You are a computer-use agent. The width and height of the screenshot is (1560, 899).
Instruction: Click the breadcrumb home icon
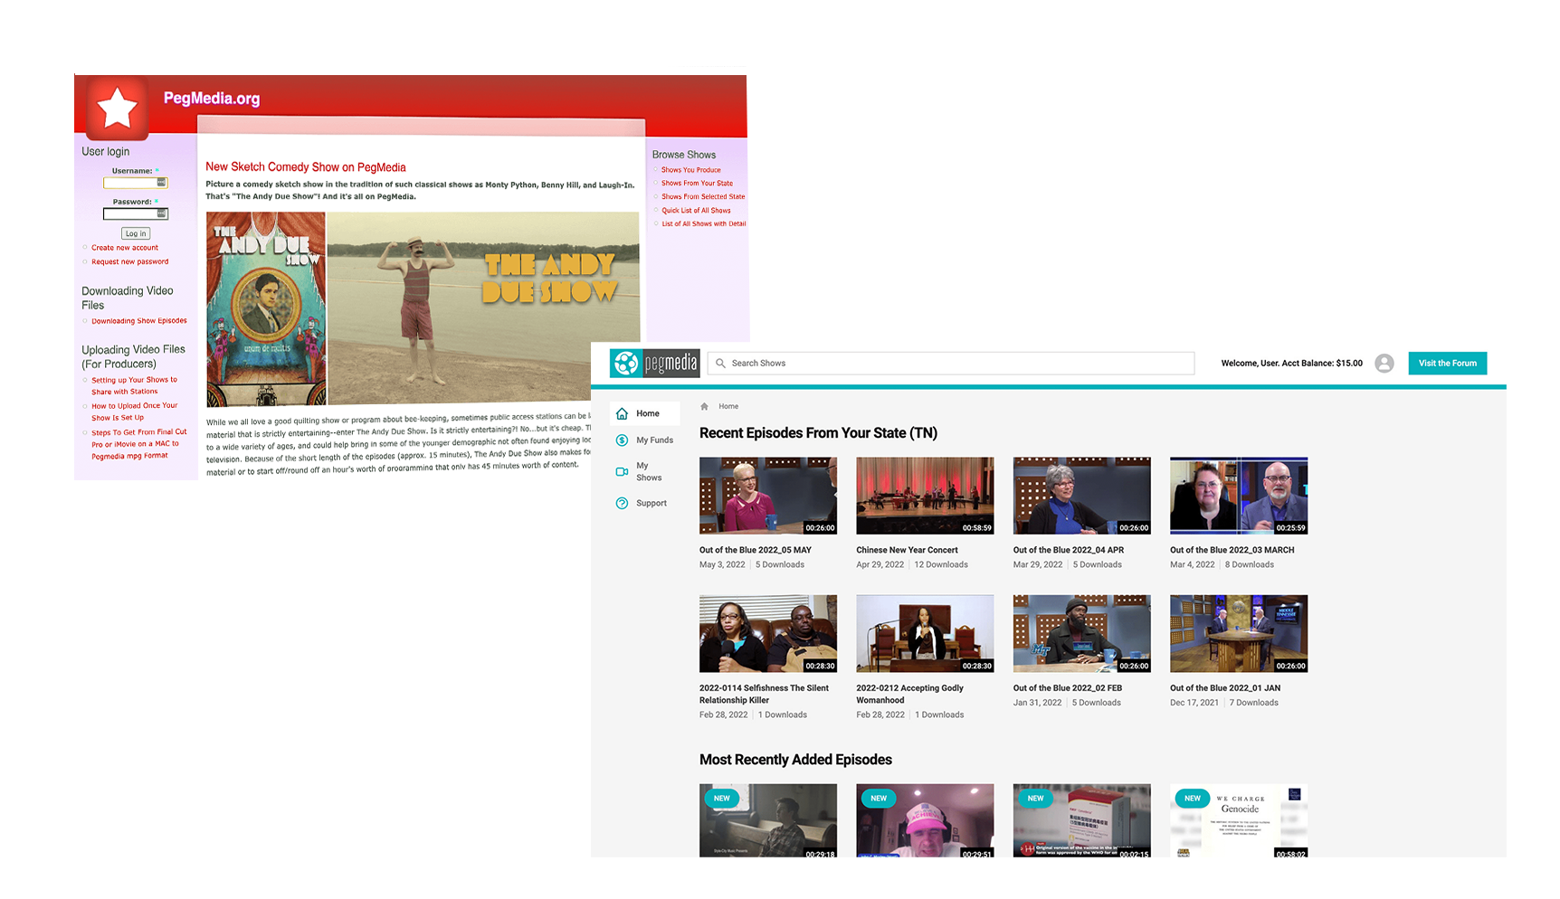[x=705, y=407]
